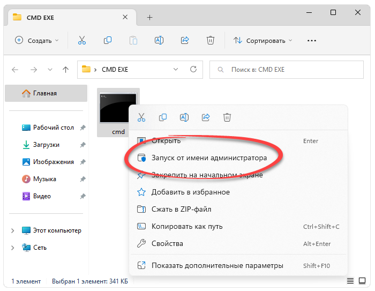This screenshot has width=375, height=291.
Task: Click the Delete trash icon in the top toolbar
Action: (211, 40)
